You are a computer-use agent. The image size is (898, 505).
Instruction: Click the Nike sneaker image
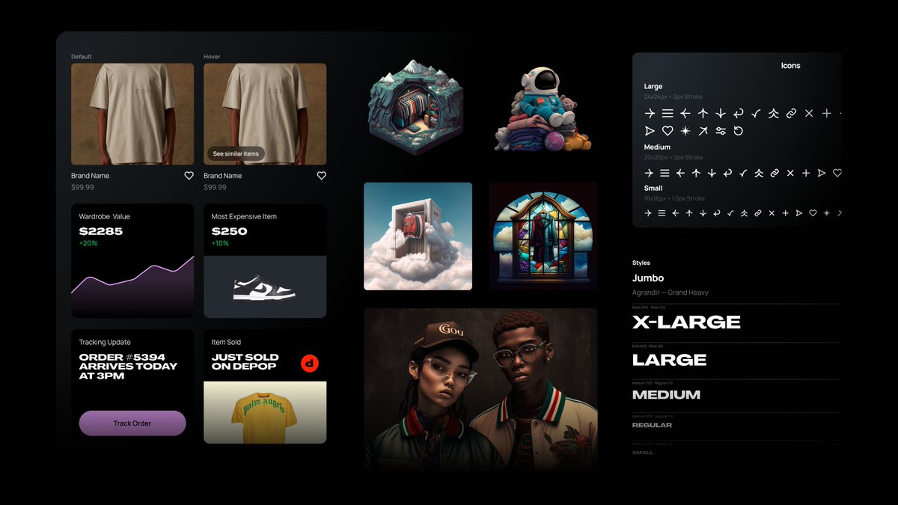(x=265, y=288)
